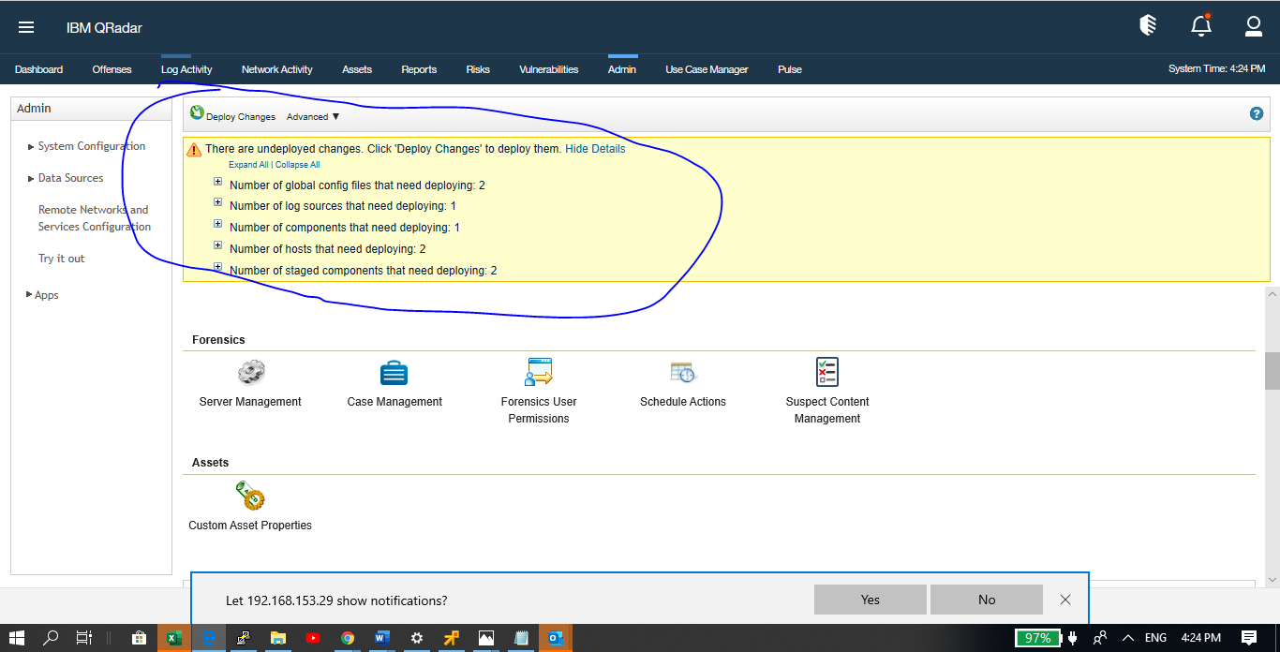Click the scrollbar down arrow
Screen dimensions: 1280x652
(1273, 580)
